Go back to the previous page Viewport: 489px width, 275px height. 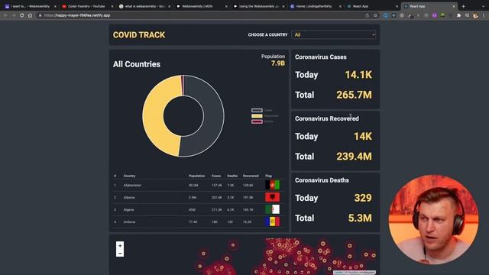[x=5, y=15]
